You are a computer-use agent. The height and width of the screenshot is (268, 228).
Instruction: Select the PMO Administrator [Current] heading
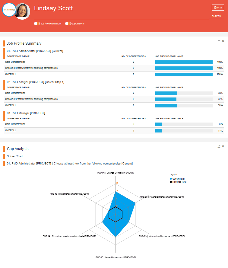pos(35,51)
